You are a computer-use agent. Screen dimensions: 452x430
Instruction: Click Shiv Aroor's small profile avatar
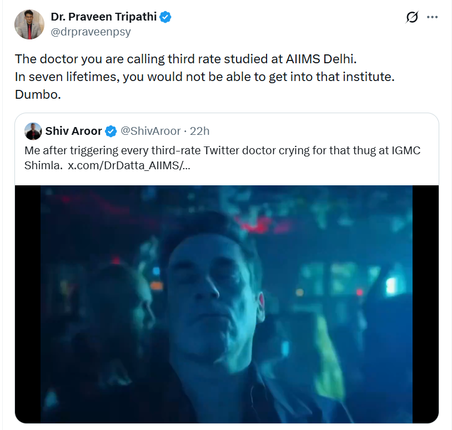tap(33, 131)
